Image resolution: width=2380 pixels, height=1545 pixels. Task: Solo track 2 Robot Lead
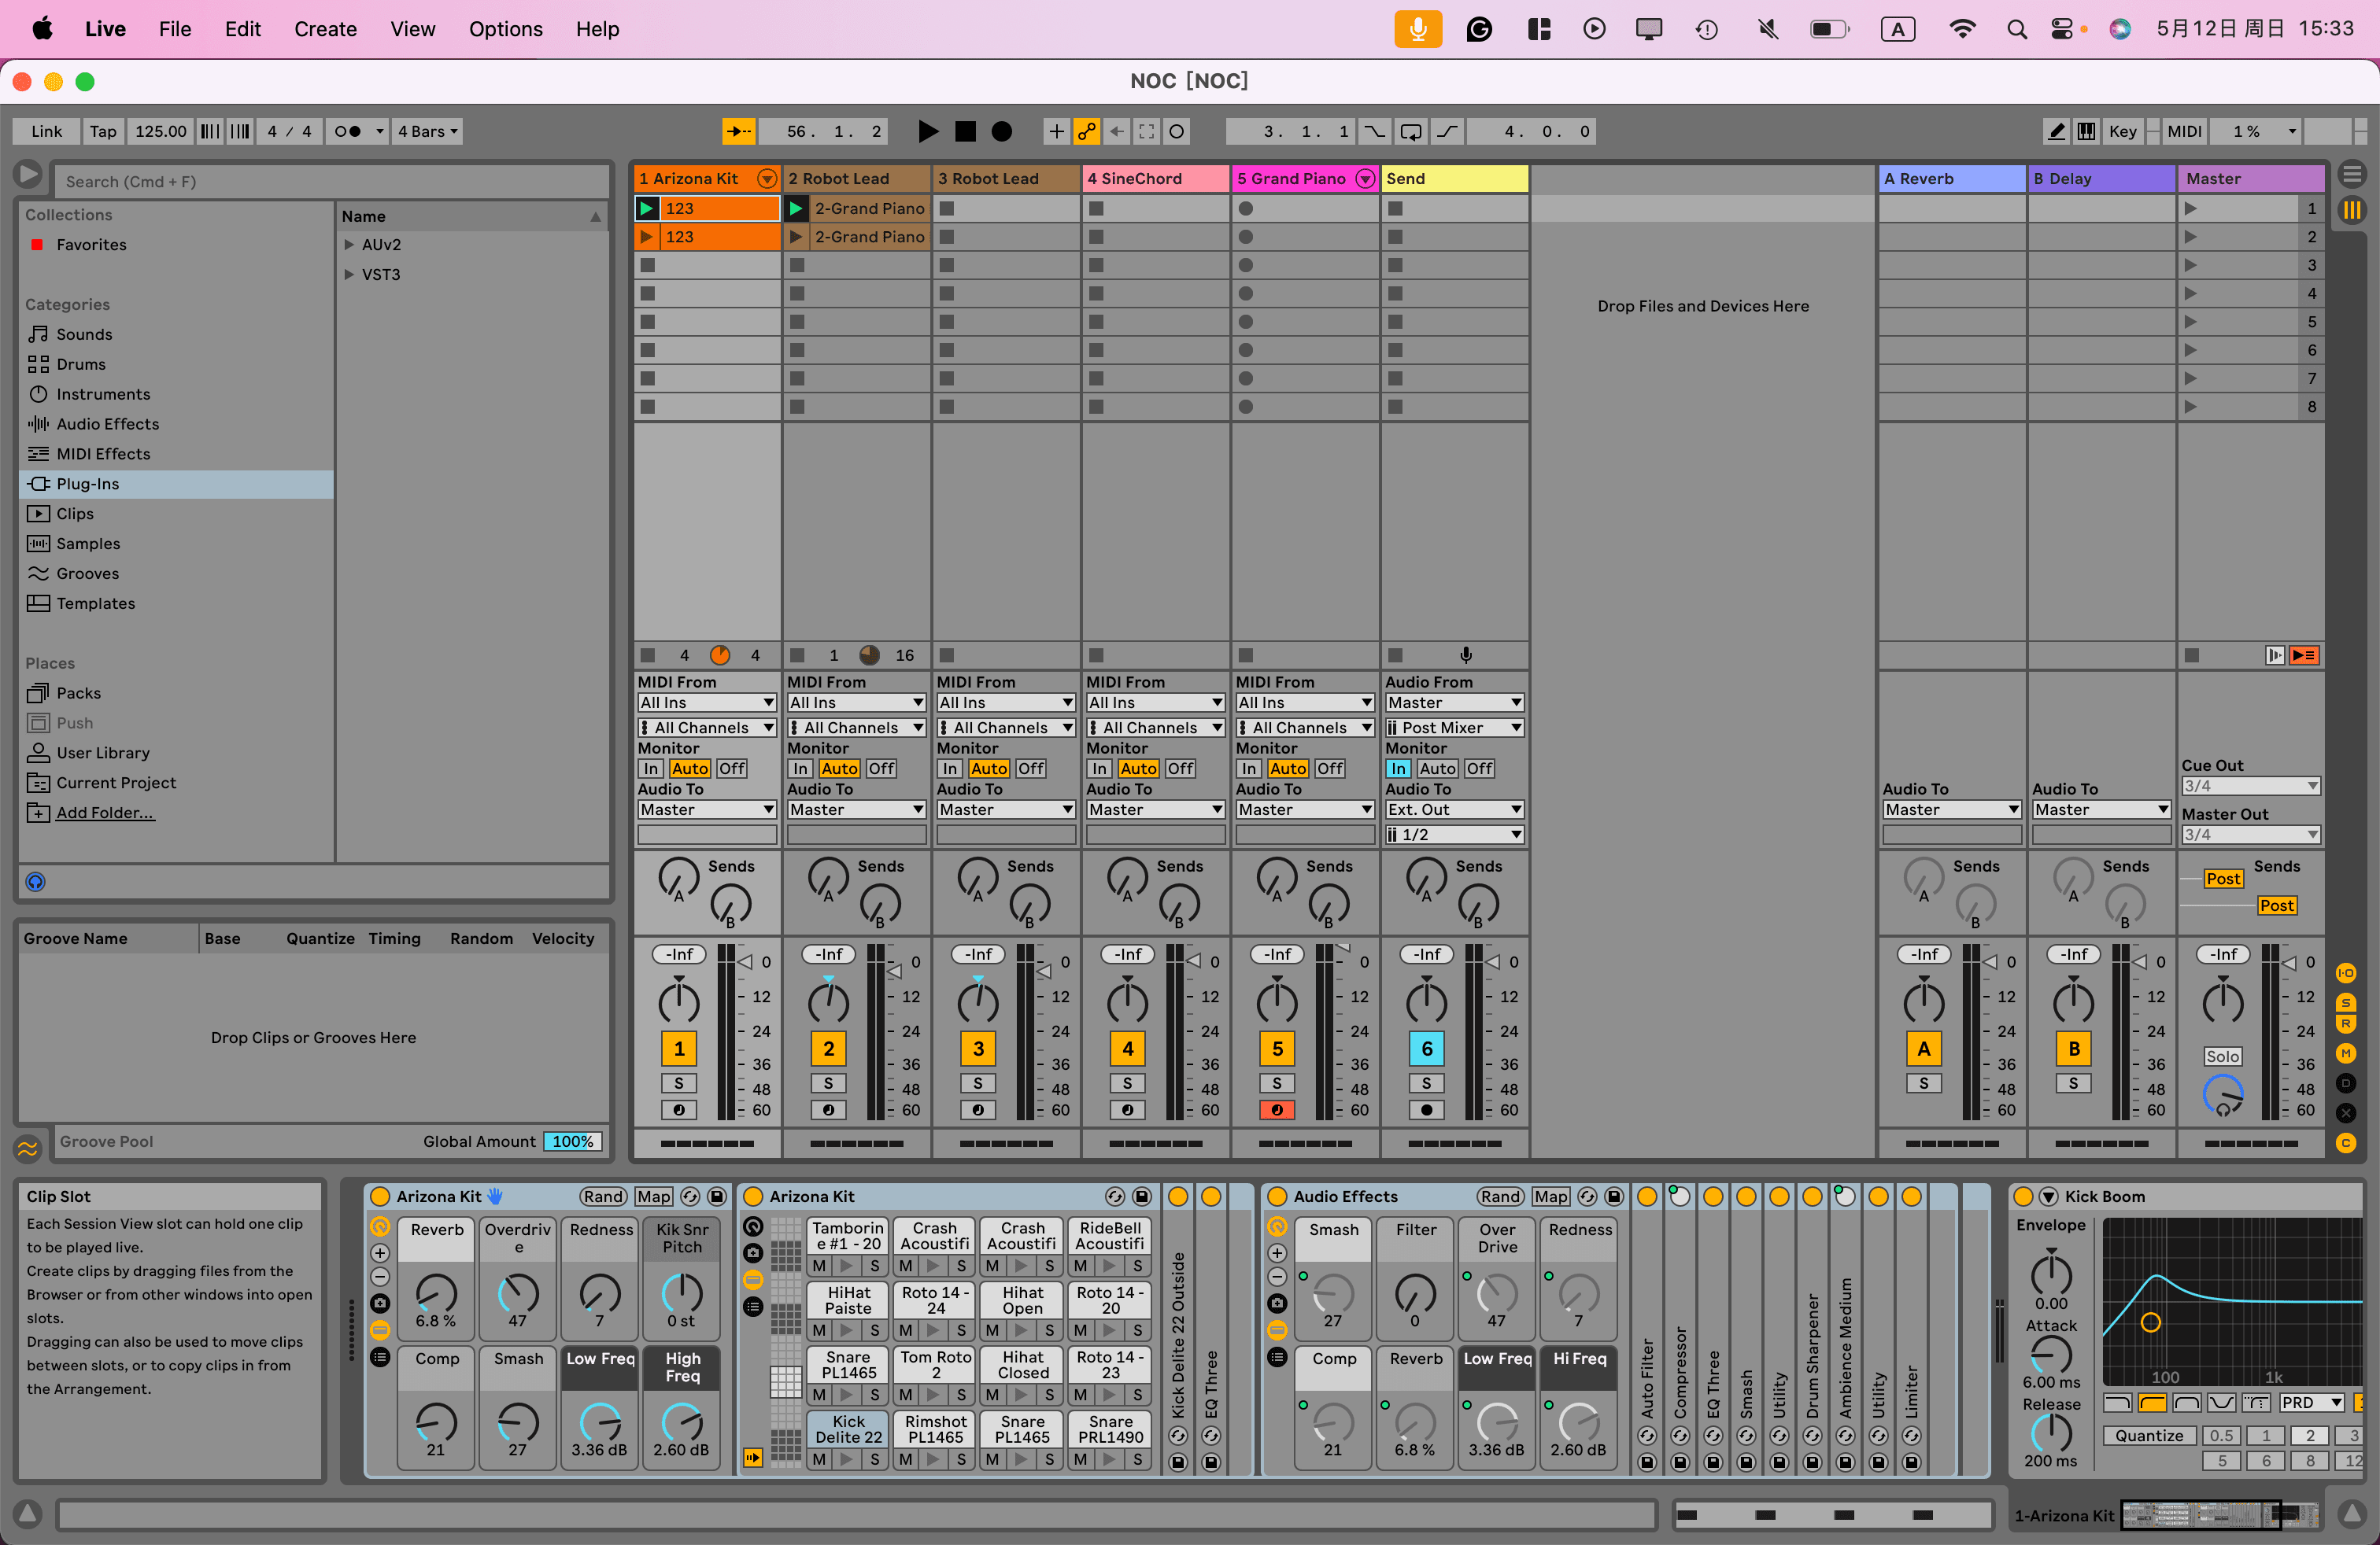pyautogui.click(x=827, y=1083)
